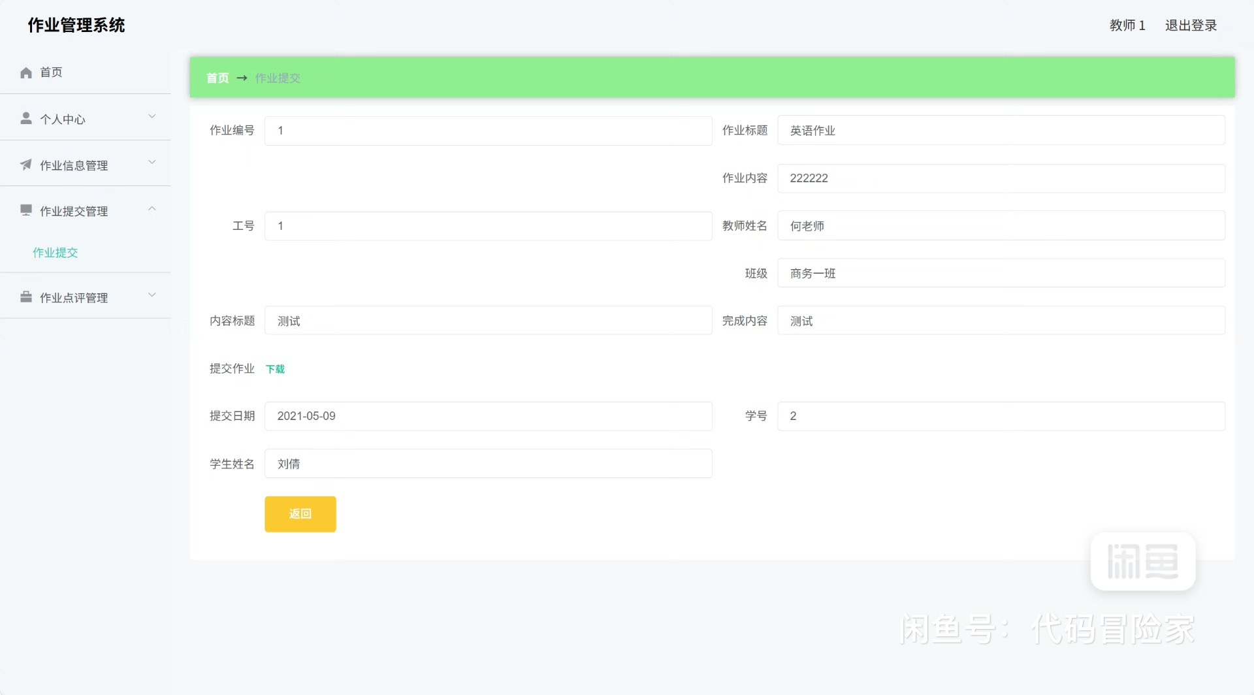Viewport: 1254px width, 695px height.
Task: Click the 作业标题 input field
Action: pos(1001,131)
